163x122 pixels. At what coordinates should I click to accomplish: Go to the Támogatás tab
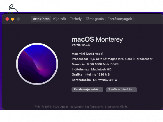94,19
